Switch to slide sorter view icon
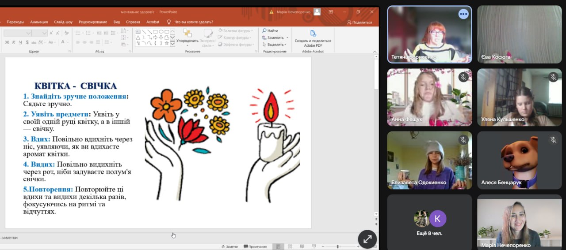Screen dimensions: 566x250 290,246
